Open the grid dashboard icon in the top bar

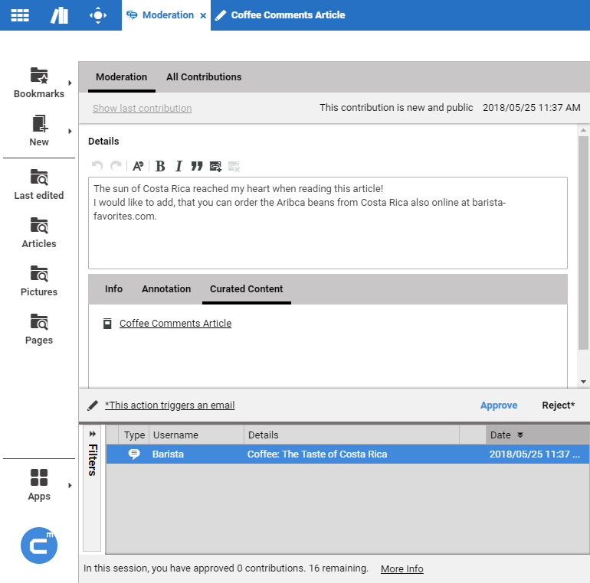21,15
